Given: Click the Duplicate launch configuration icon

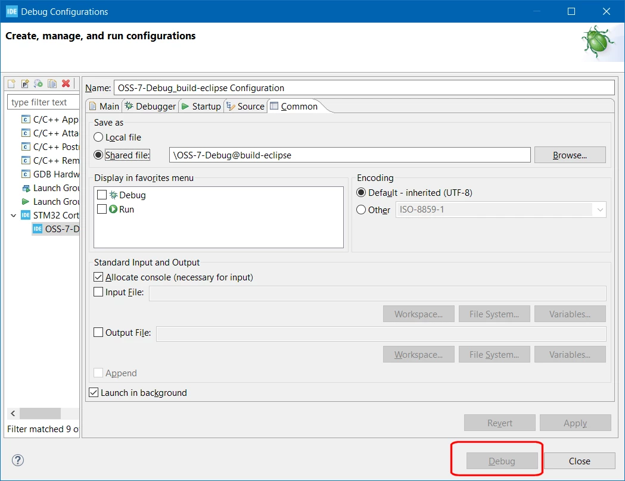Looking at the screenshot, I should point(52,83).
